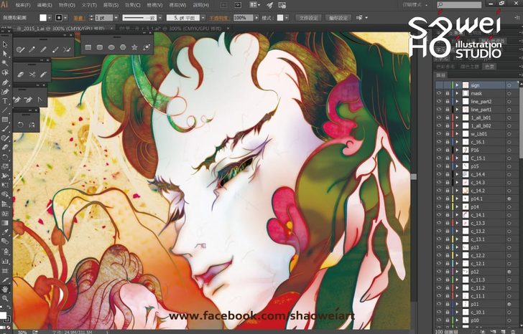Click the Rectangle shape tool in floating panel
The height and width of the screenshot is (334, 523).
(87, 47)
